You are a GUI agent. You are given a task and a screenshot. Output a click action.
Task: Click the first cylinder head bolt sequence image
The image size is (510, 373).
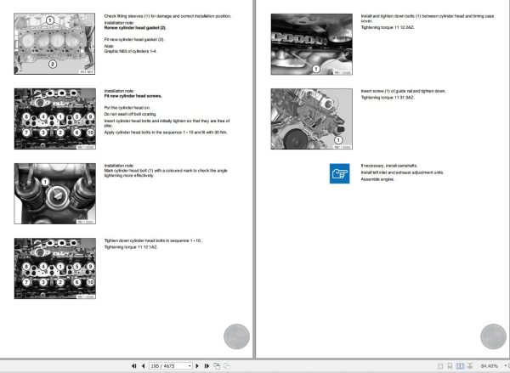click(x=55, y=119)
